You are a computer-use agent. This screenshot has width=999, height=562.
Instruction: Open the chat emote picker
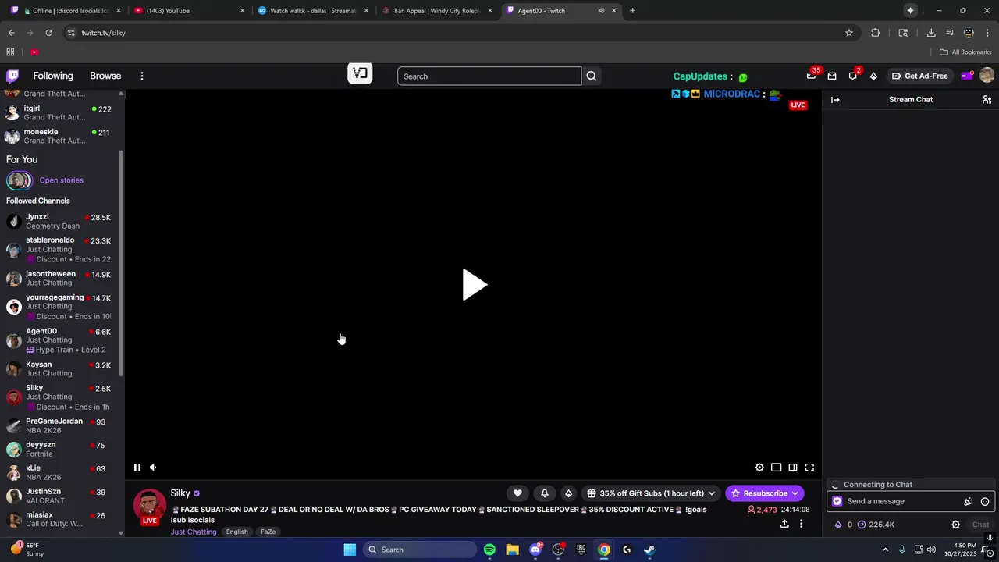pos(985,502)
